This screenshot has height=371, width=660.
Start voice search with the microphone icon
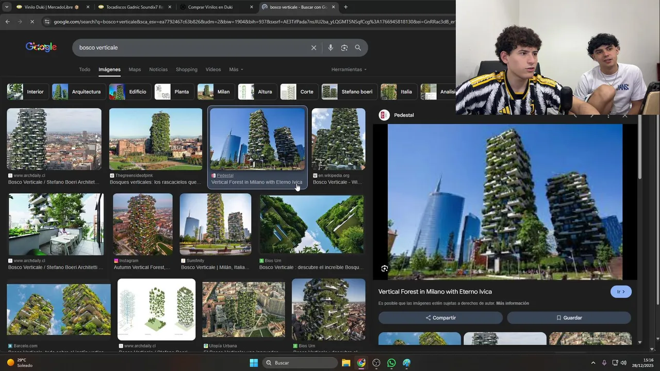(x=331, y=47)
